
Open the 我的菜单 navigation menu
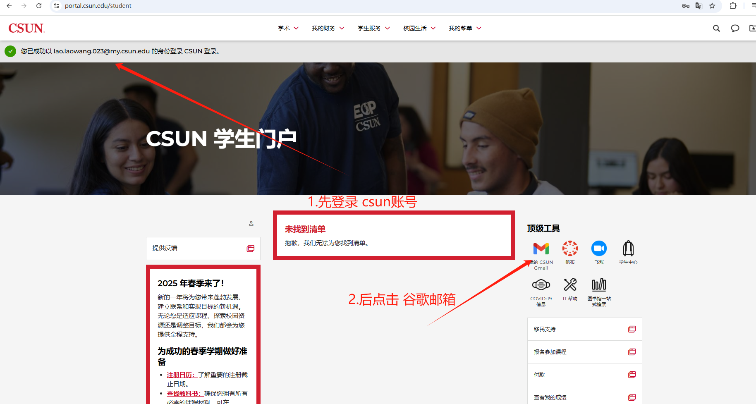coord(465,29)
